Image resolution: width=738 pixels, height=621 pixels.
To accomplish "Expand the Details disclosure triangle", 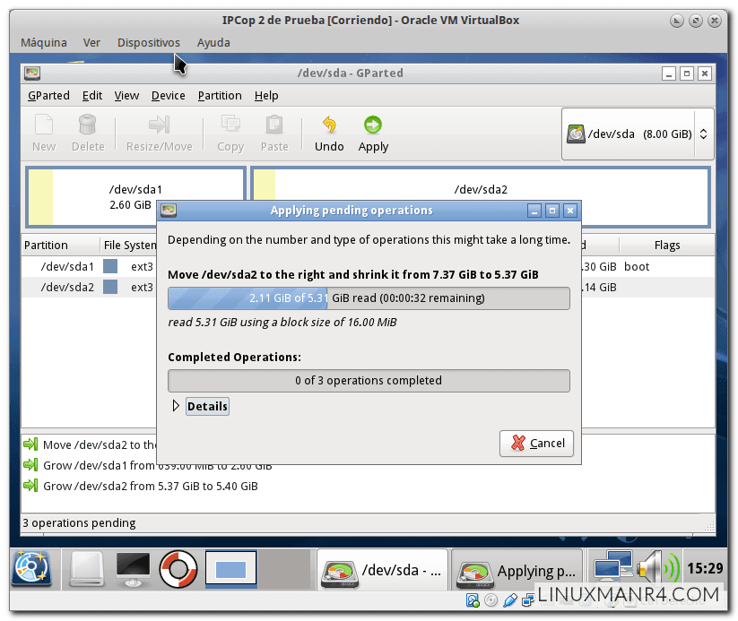I will click(x=176, y=406).
